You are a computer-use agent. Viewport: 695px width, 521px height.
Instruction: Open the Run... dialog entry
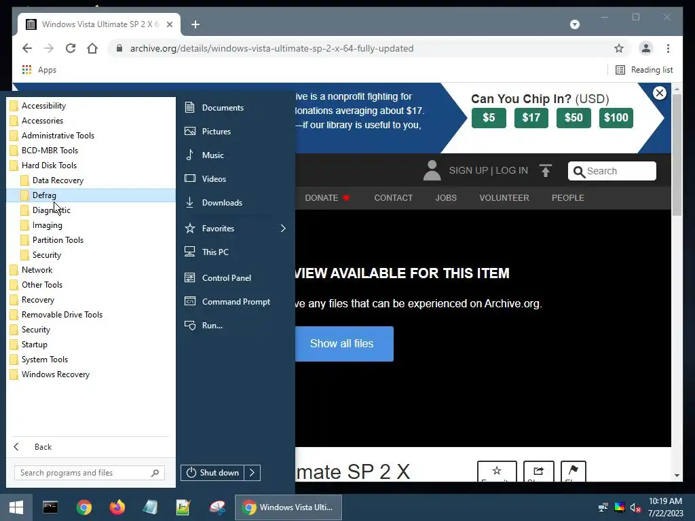tap(212, 326)
